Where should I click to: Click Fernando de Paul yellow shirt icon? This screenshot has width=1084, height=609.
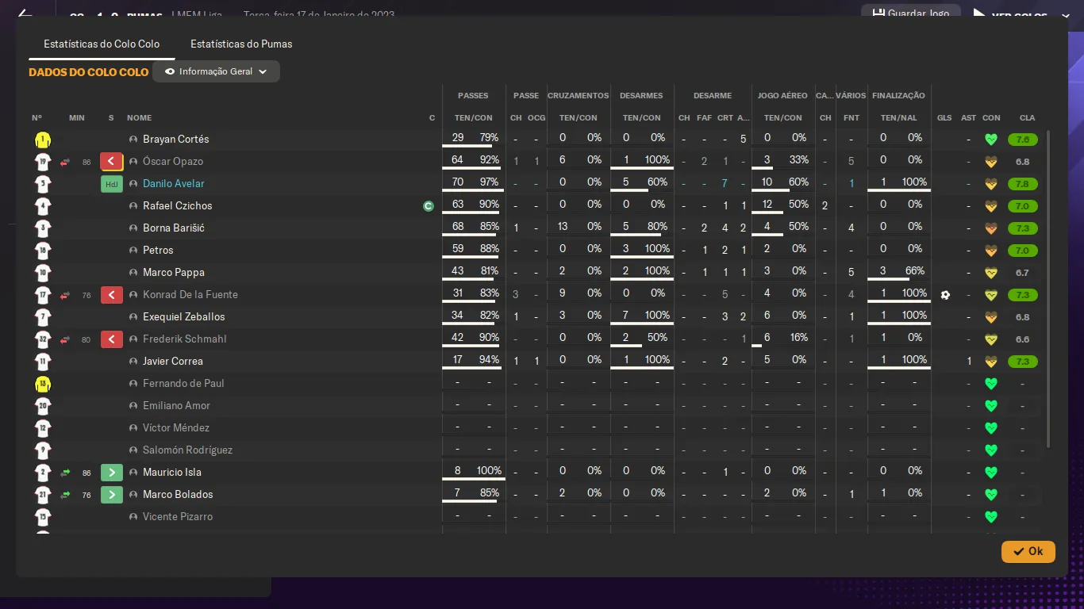click(43, 384)
